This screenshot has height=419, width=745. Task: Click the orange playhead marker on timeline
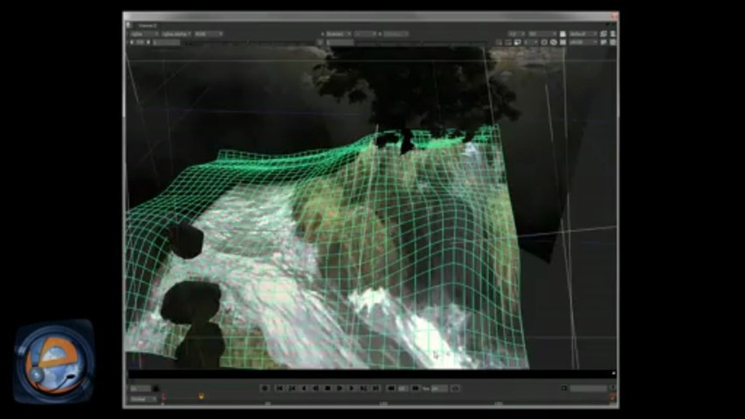(202, 397)
